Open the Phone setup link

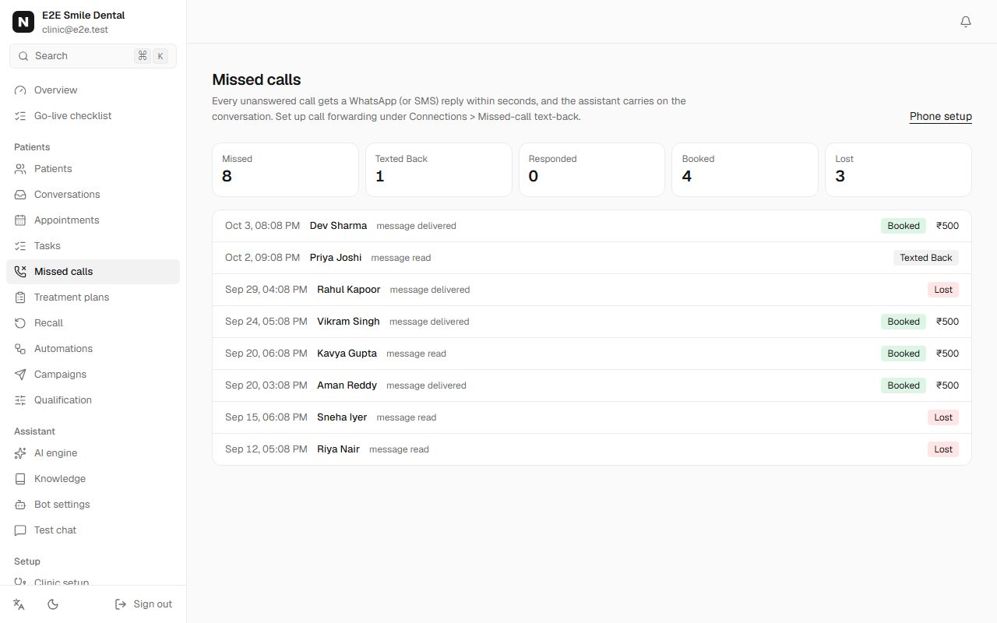(x=941, y=117)
